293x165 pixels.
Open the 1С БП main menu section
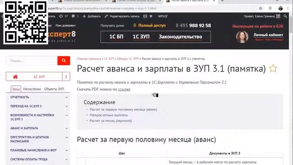click(x=116, y=37)
